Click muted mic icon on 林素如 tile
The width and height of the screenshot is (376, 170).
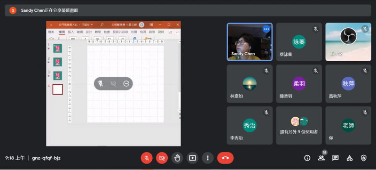(x=266, y=71)
